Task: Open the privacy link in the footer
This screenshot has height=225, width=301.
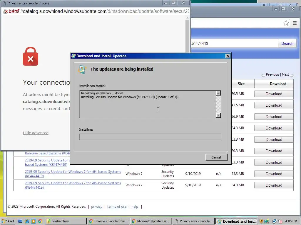Action: [96, 207]
